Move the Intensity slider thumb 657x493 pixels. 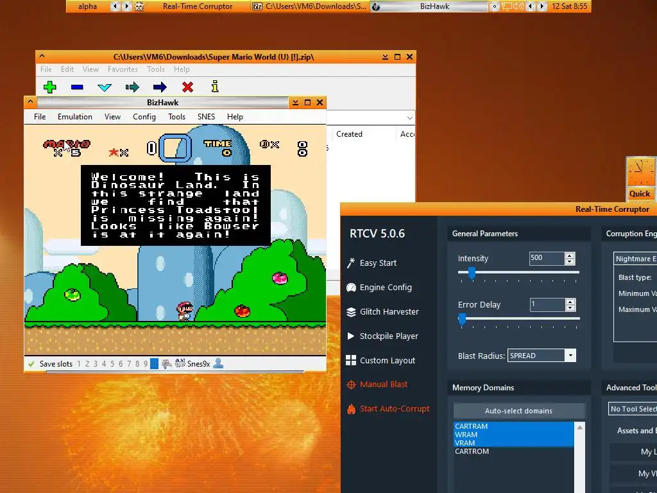[472, 272]
